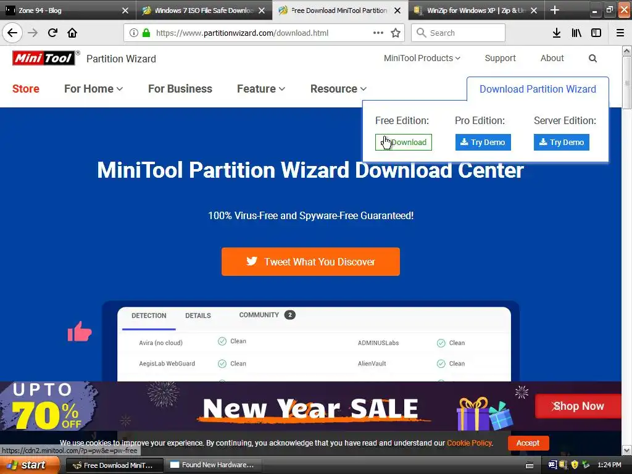632x474 pixels.
Task: Click the browser Search box
Action: click(458, 33)
